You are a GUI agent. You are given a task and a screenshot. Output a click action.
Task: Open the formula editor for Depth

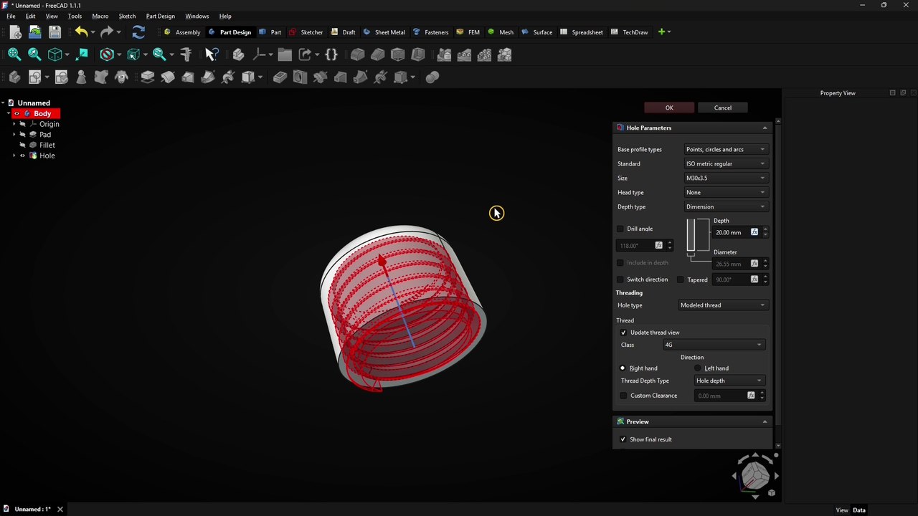point(754,232)
